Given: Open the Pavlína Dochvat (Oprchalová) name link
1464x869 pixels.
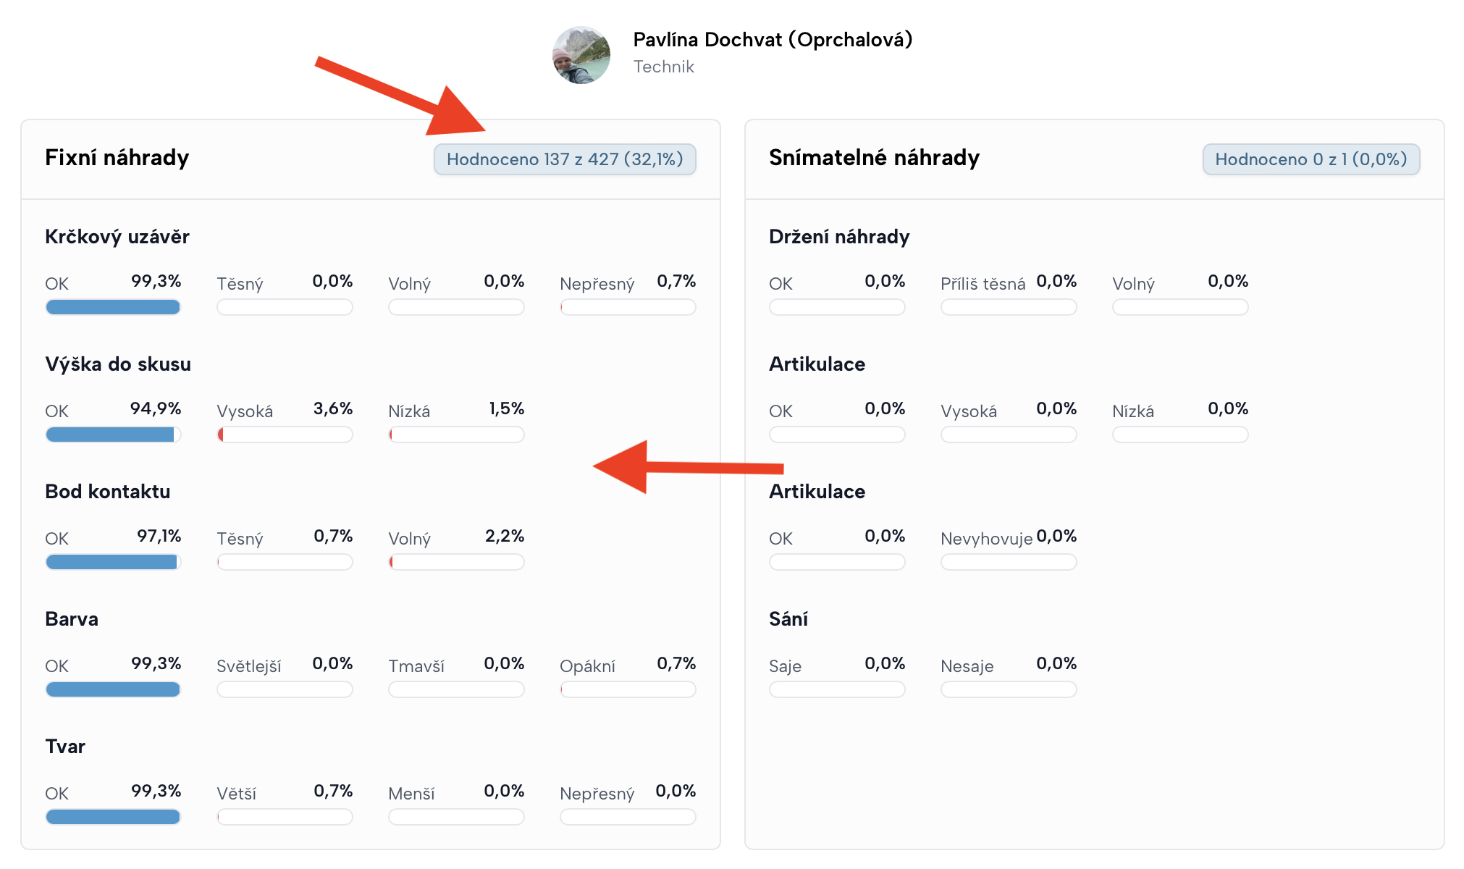Looking at the screenshot, I should coord(772,40).
